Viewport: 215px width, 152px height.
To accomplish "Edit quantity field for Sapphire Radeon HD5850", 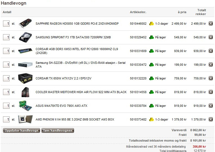I will click(6, 24).
